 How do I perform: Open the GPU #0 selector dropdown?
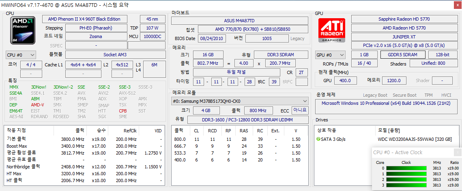(330, 55)
